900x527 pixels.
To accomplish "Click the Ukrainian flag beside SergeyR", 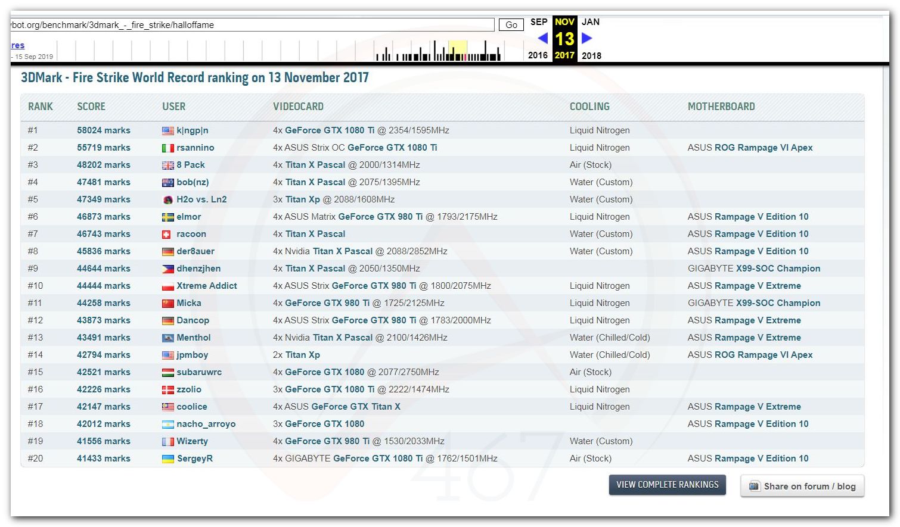I will pos(168,459).
